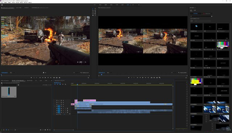Toggle nest-or-individual-clips insert mode in Timeline
Image resolution: width=232 pixels, height=133 pixels.
[x=55, y=85]
